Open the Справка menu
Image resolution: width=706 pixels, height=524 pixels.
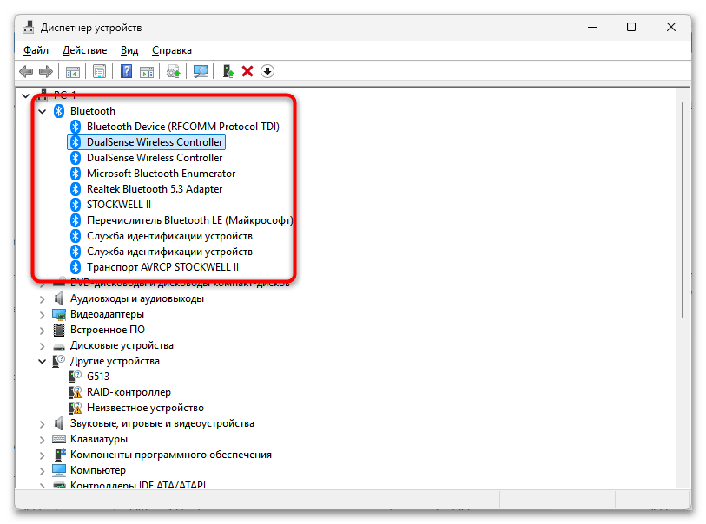coord(172,50)
